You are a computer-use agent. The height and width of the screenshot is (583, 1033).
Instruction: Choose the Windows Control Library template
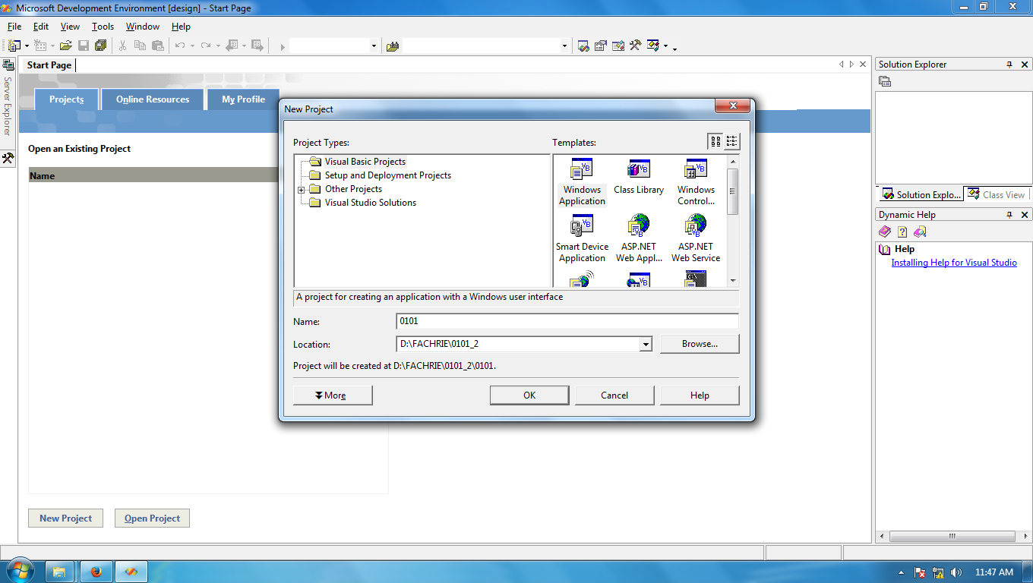pos(696,182)
